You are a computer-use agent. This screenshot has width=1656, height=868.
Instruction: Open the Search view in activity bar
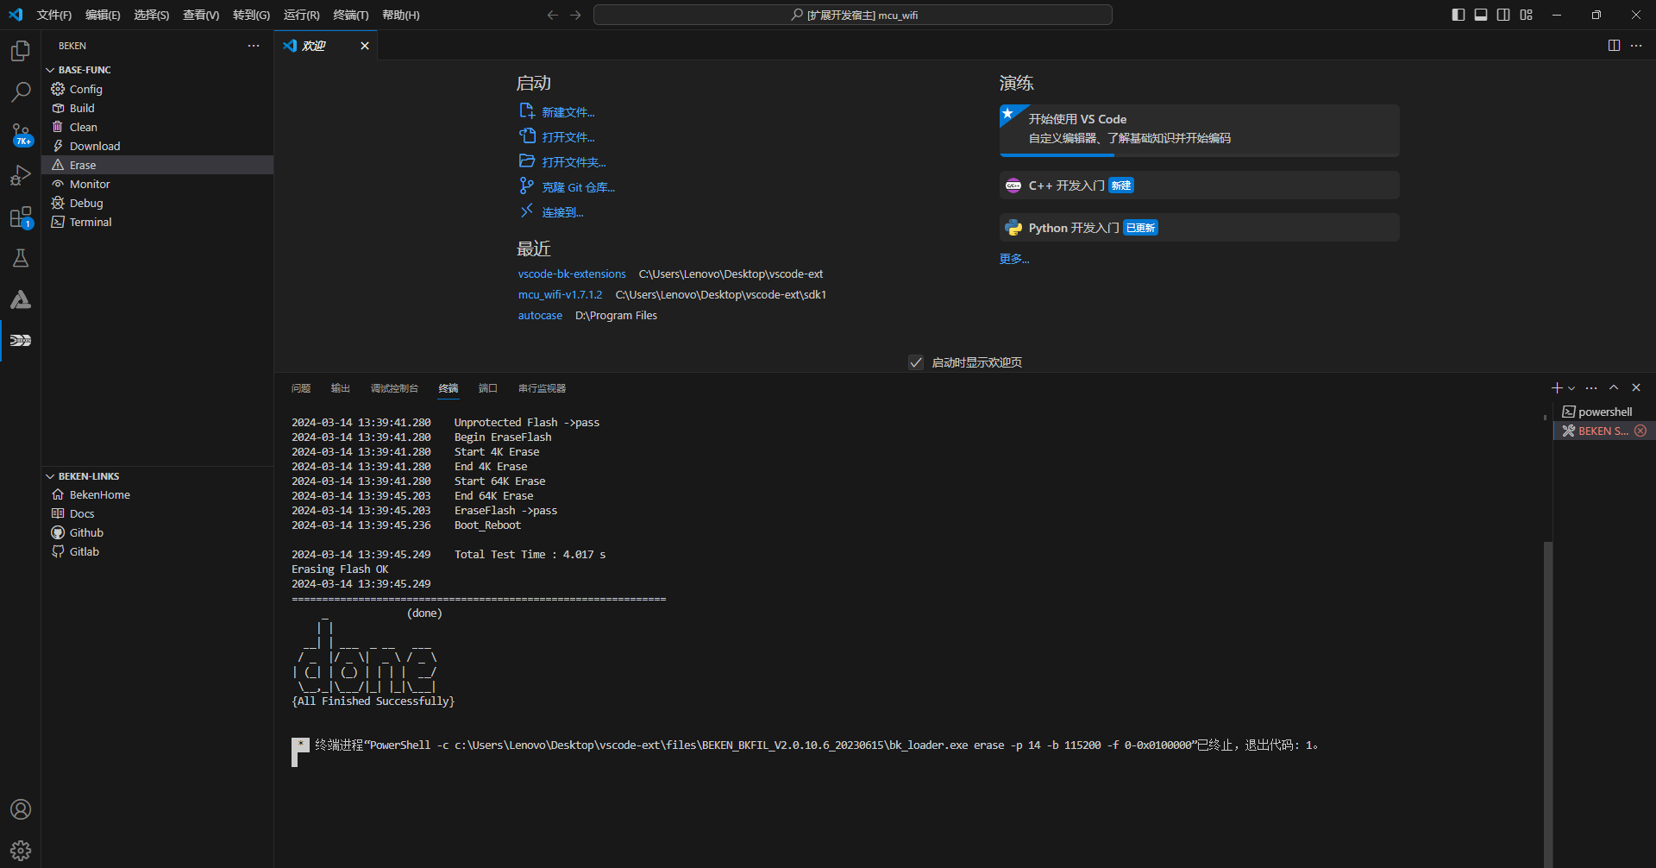coord(21,91)
